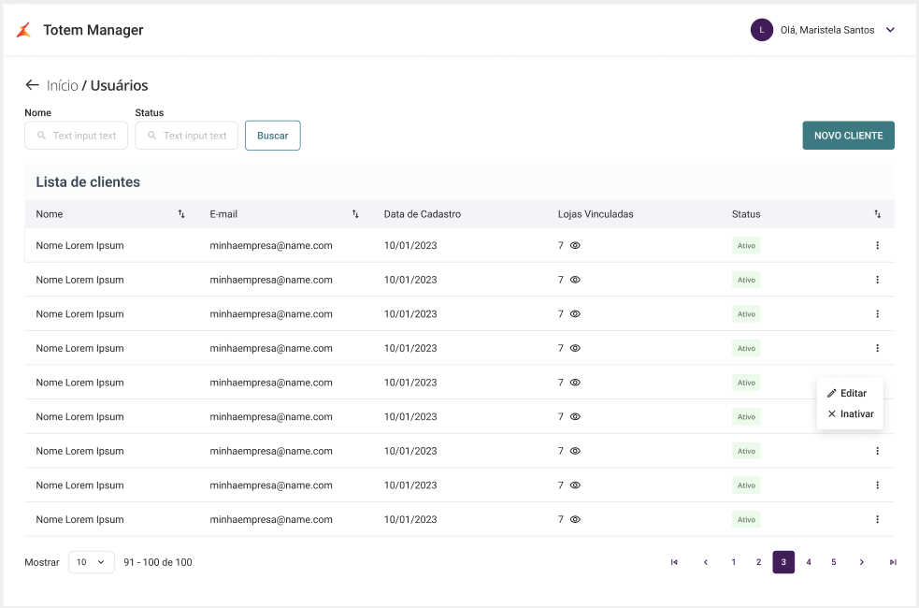The height and width of the screenshot is (608, 919).
Task: Open the three-dot actions menu in the first row
Action: coord(877,245)
